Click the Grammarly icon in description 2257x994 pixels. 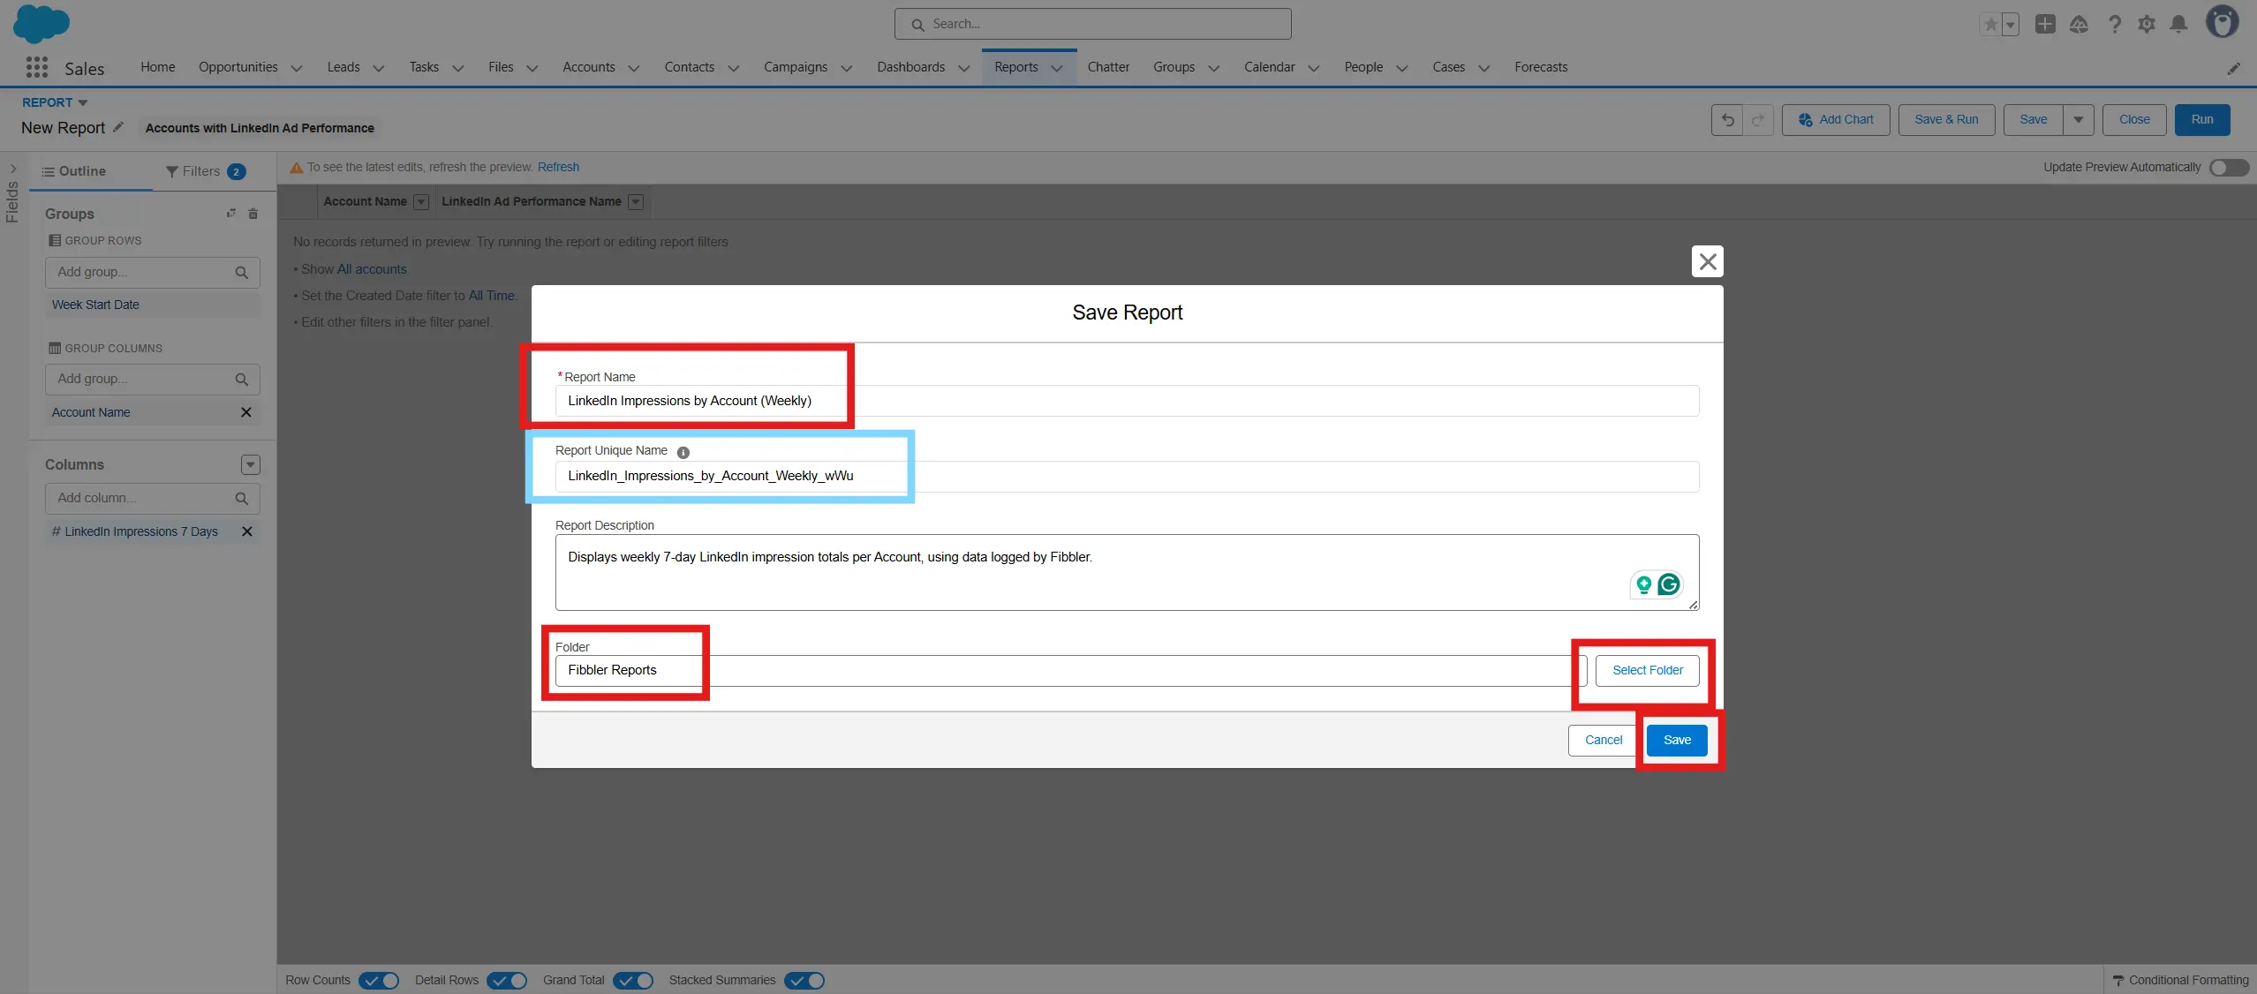(1668, 584)
